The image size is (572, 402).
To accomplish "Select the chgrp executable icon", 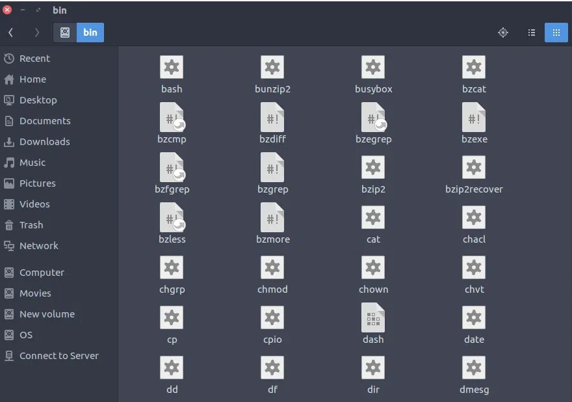I will [172, 267].
